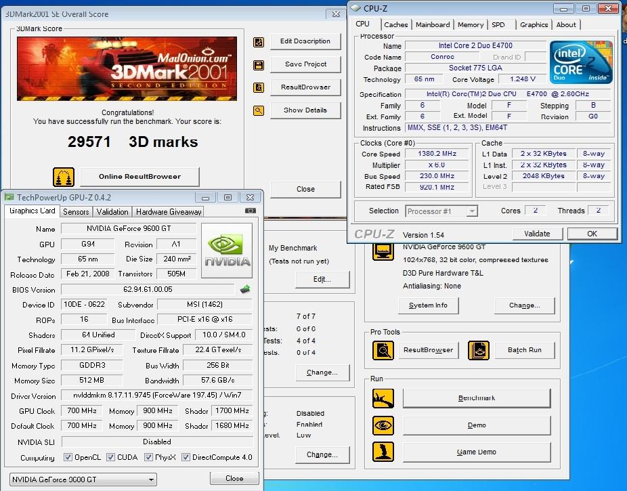
Task: Click the display settings monitor icon
Action: click(383, 251)
